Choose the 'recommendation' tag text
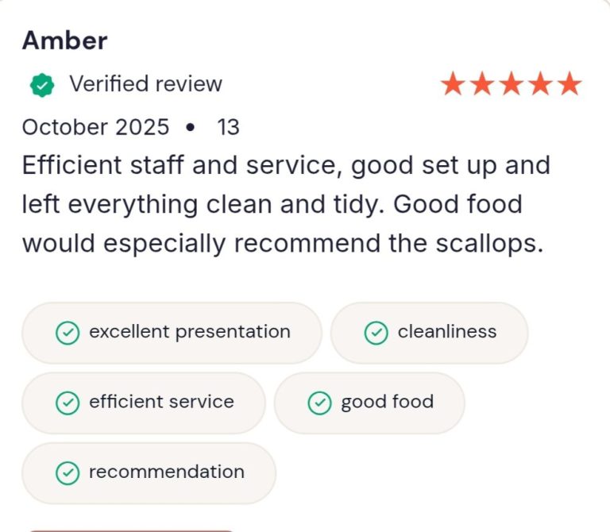Viewport: 610px width, 532px height. coord(167,472)
